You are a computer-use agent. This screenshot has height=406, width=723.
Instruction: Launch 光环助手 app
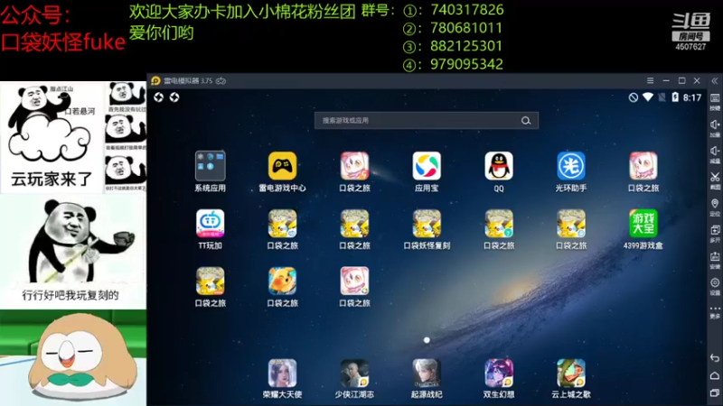571,166
